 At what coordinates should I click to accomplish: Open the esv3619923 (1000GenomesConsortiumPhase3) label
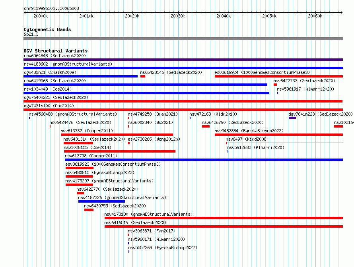pyautogui.click(x=113, y=164)
